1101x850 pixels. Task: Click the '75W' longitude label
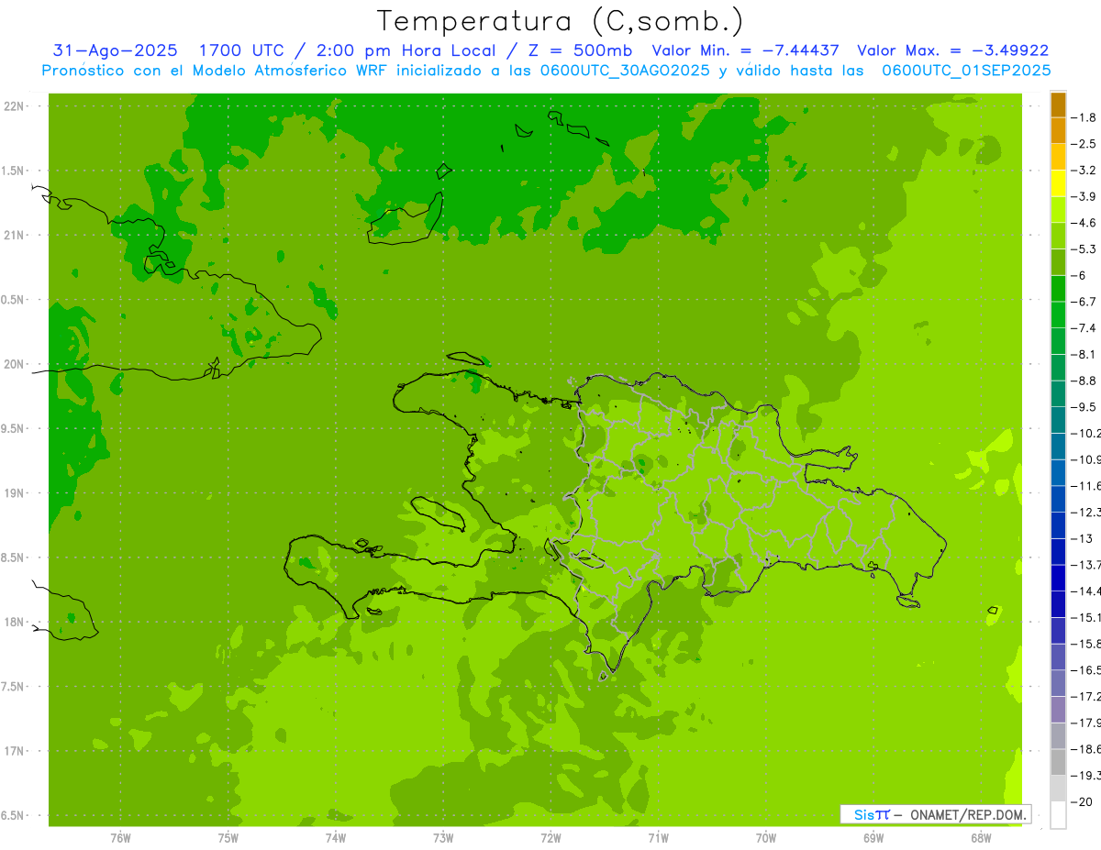coord(228,838)
